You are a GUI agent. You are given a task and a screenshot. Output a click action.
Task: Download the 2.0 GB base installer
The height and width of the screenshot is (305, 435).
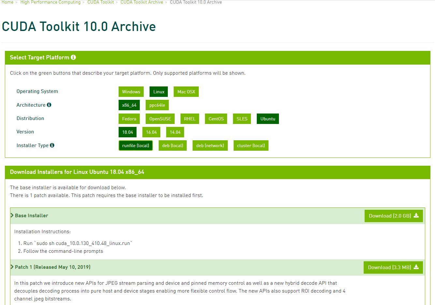click(x=394, y=216)
